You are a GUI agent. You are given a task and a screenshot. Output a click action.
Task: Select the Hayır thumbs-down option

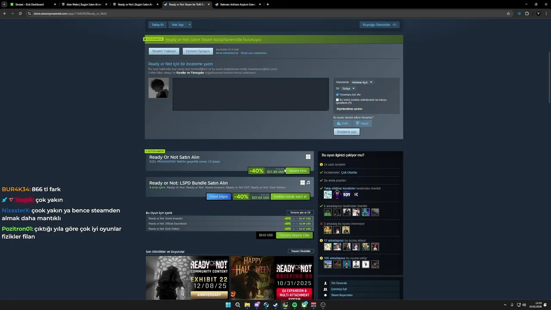(362, 123)
